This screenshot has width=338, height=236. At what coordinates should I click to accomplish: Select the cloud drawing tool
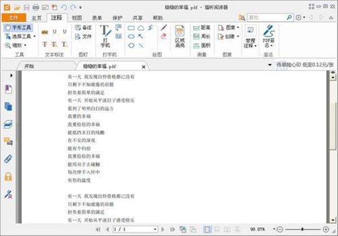(141, 28)
